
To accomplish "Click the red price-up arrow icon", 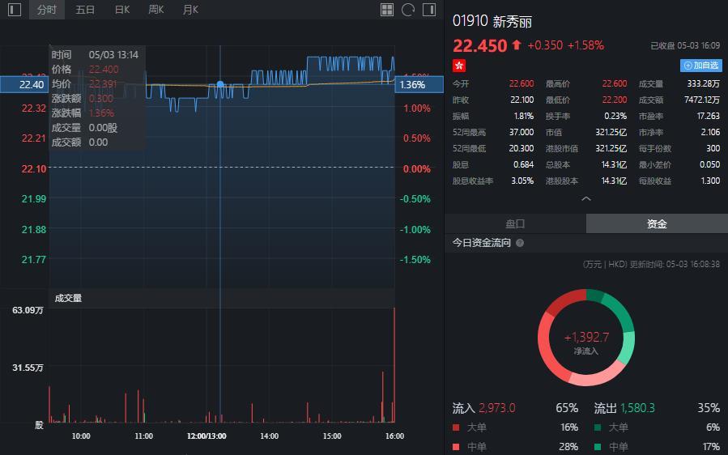I will point(517,45).
